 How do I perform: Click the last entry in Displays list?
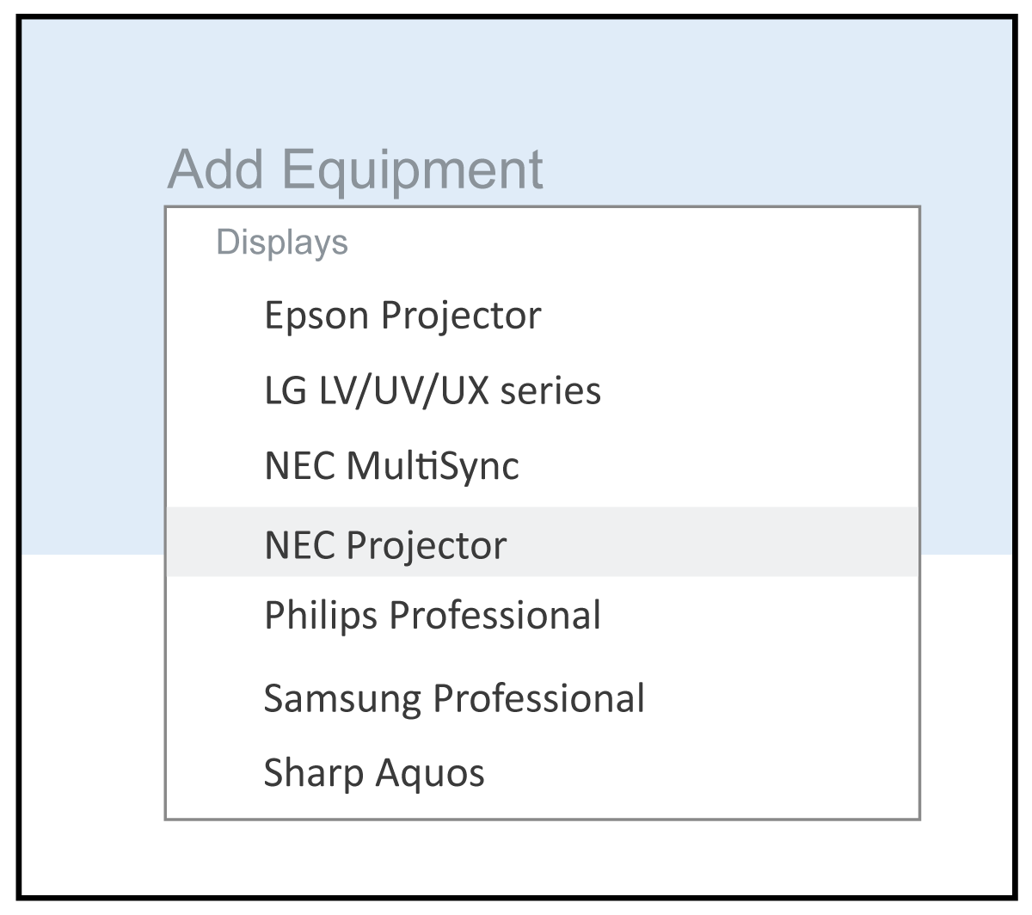(373, 772)
